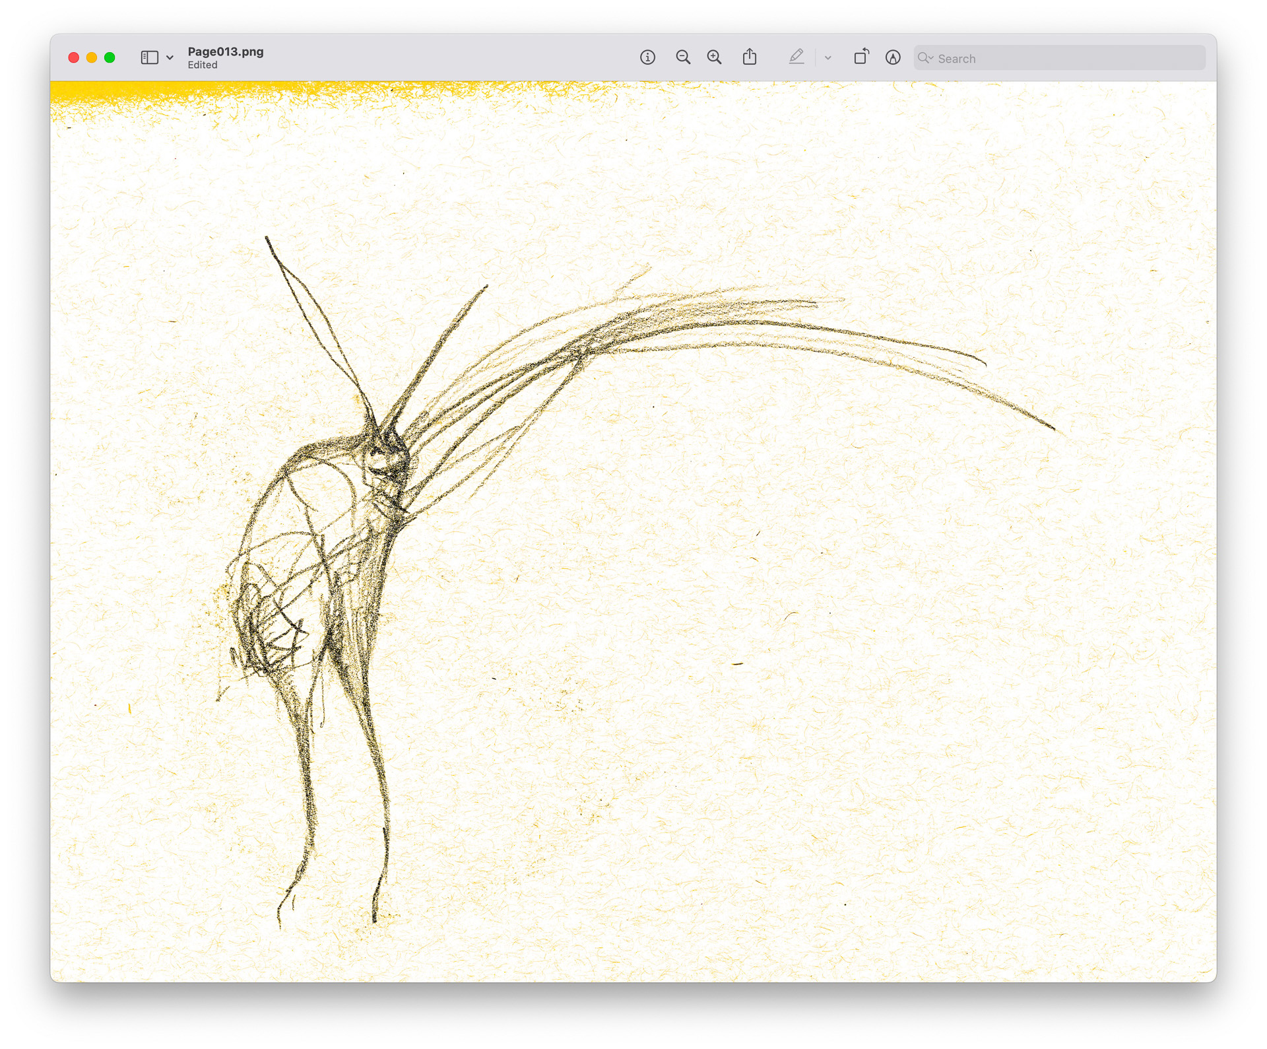Zoom out using the minus magnifier icon
Screen dimensions: 1267x1049
point(683,57)
